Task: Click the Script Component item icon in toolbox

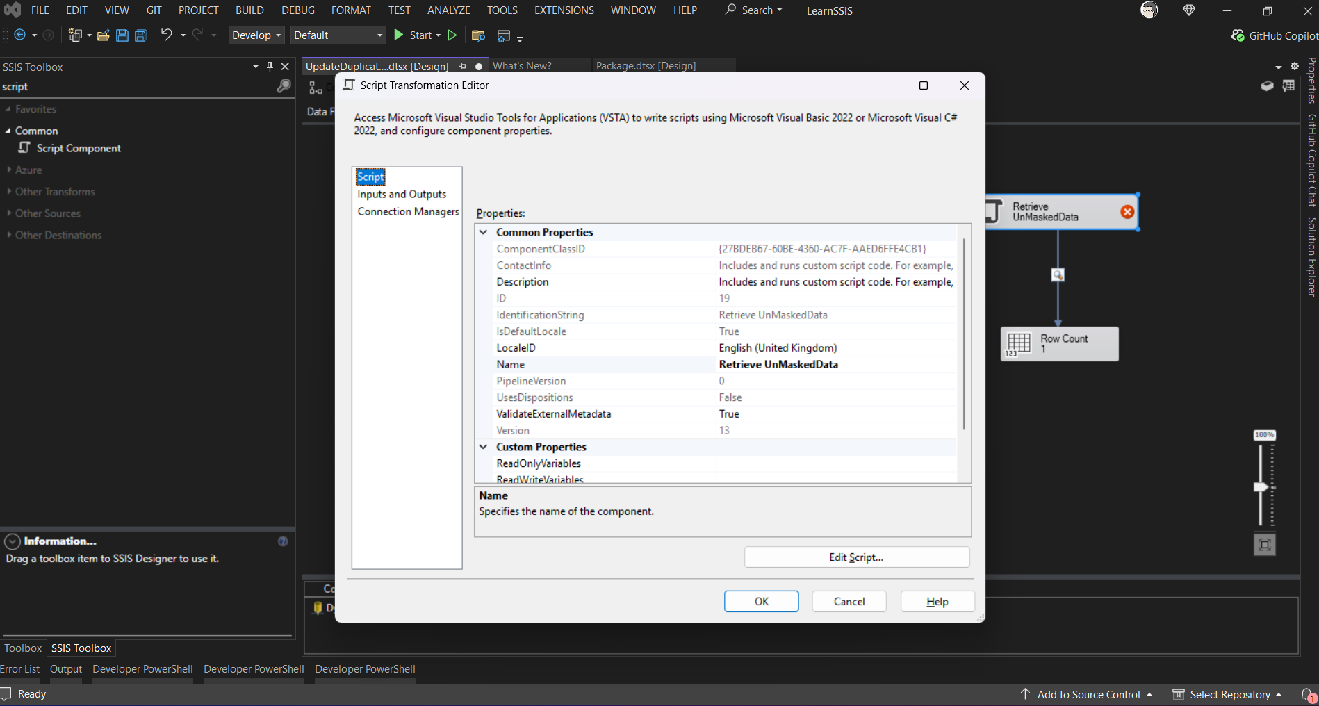Action: (x=25, y=148)
